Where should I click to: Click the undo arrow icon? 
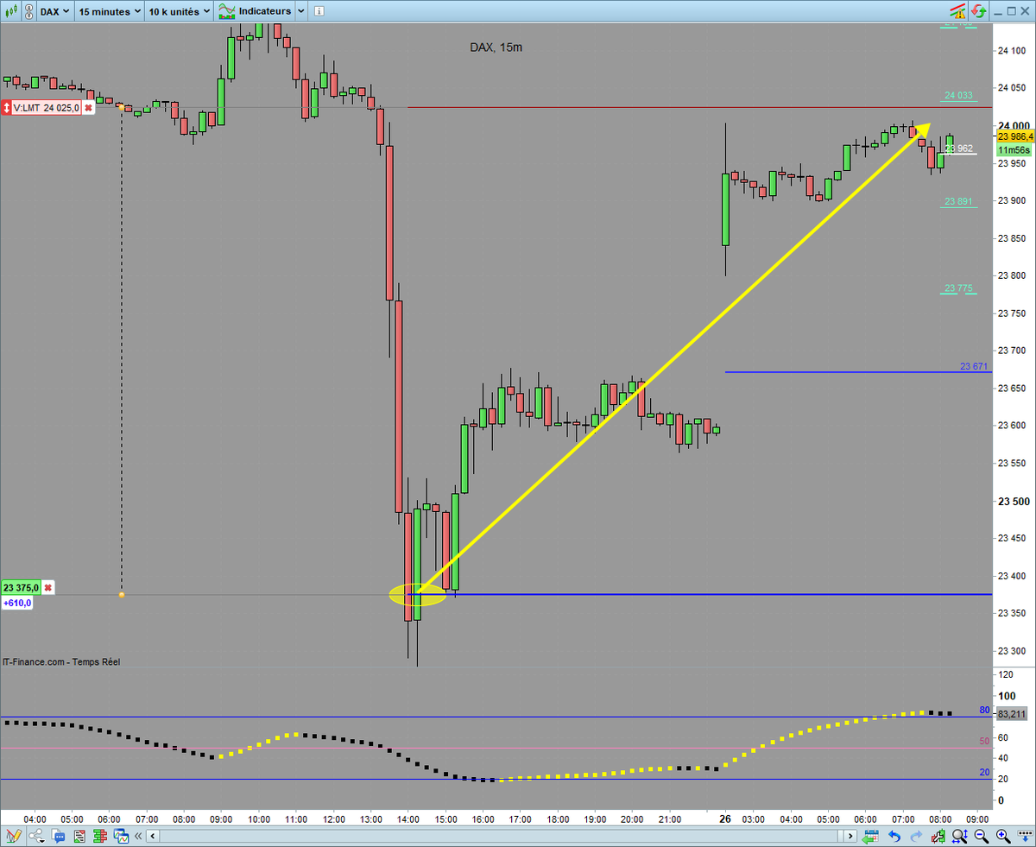[x=894, y=836]
